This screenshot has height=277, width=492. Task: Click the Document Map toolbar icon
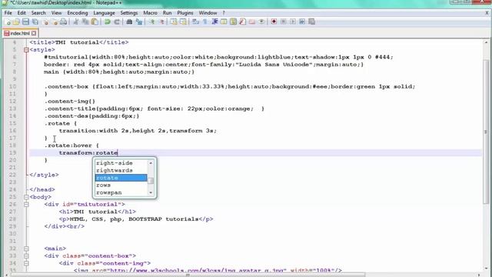[233, 22]
